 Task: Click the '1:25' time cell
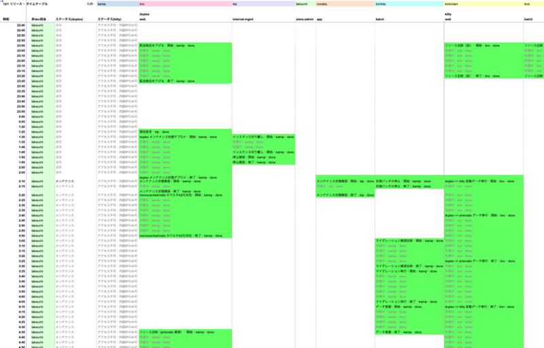(21, 132)
